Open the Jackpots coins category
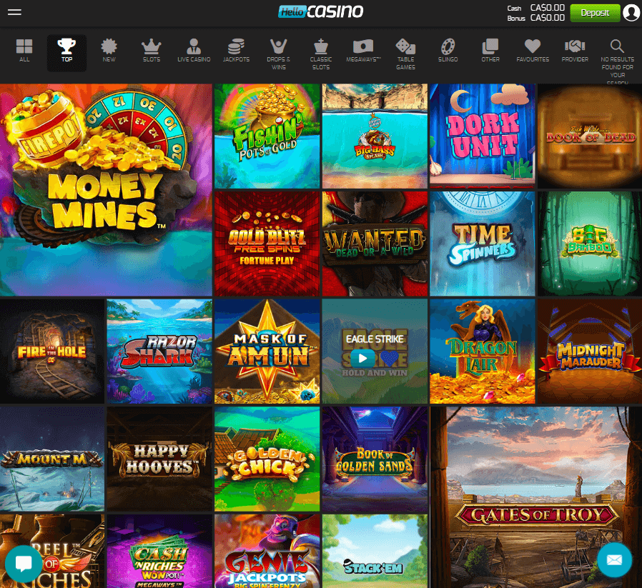Image resolution: width=642 pixels, height=588 pixels. [x=236, y=50]
